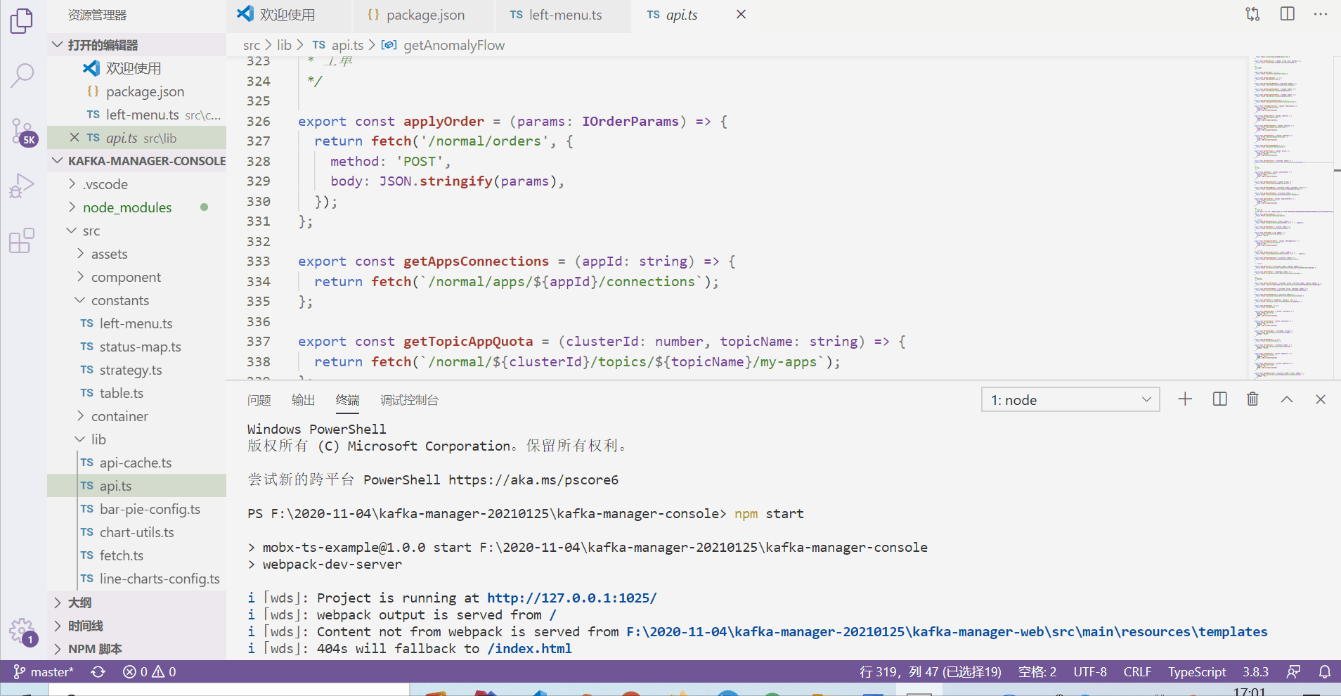This screenshot has height=696, width=1341.
Task: Collapse the constants folder
Action: click(x=137, y=300)
